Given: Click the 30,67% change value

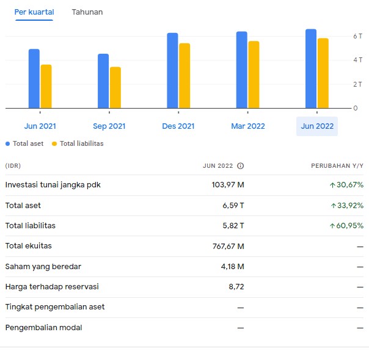Looking at the screenshot, I should point(346,185).
